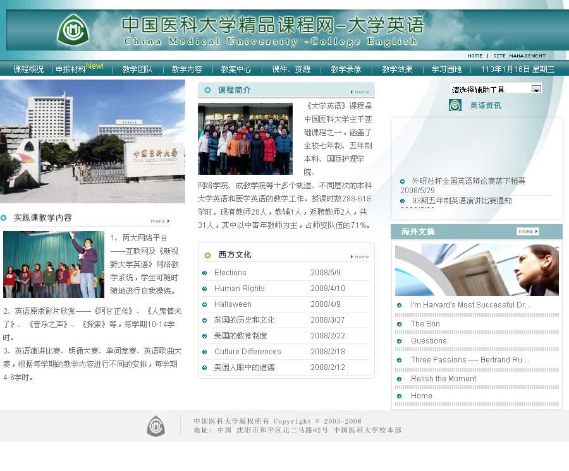Viewport: 569px width, 471px height.
Task: Click the teachers group photo
Action: (x=245, y=139)
